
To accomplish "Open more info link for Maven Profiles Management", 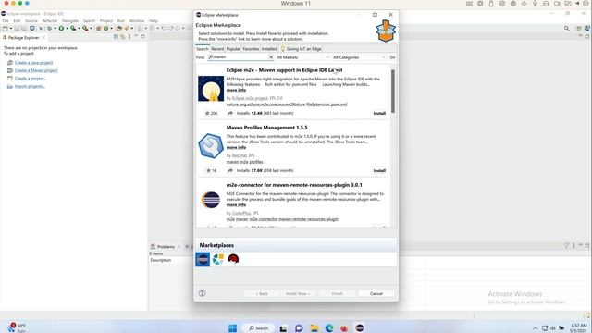I will point(237,147).
